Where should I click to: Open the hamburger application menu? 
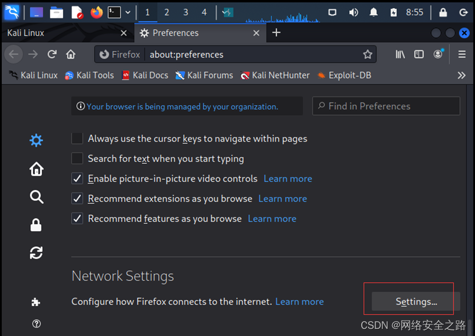[462, 54]
